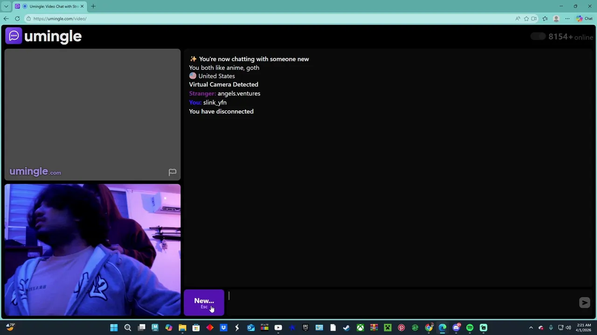This screenshot has height=335, width=597.
Task: Open the browser profile avatar
Action: [556, 19]
